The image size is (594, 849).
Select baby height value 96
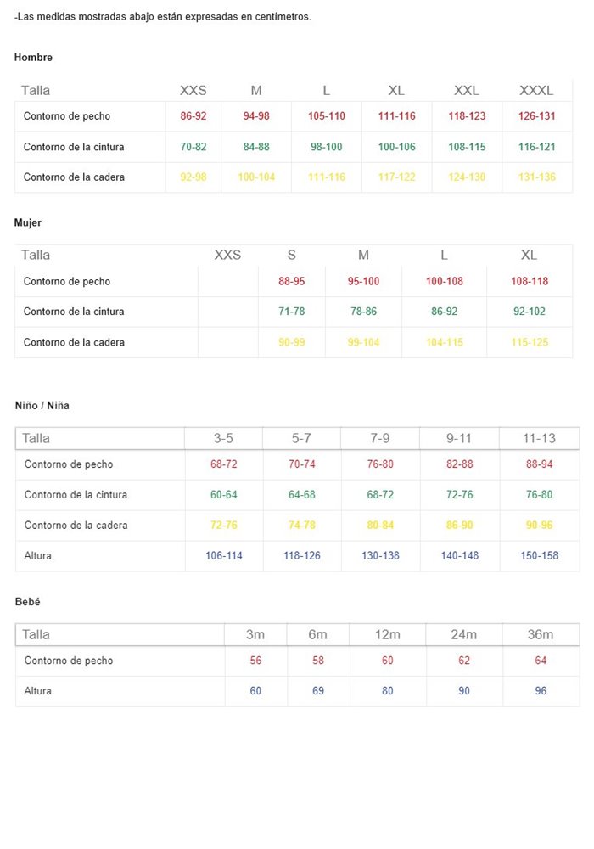pyautogui.click(x=541, y=691)
